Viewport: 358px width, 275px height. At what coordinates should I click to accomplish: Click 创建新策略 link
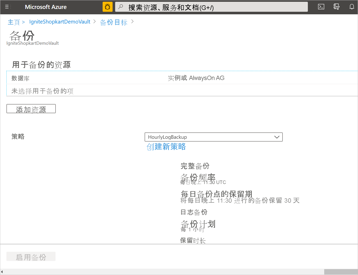coord(166,147)
